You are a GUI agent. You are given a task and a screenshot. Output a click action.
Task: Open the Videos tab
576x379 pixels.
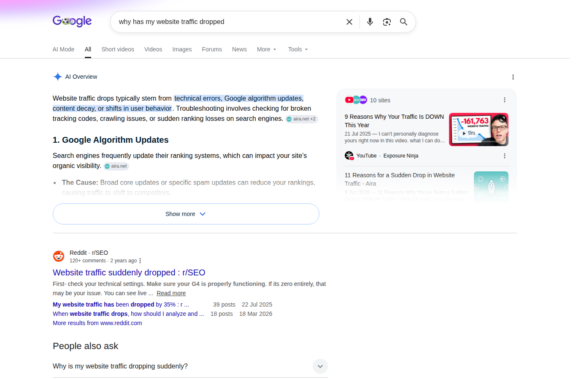pos(153,49)
